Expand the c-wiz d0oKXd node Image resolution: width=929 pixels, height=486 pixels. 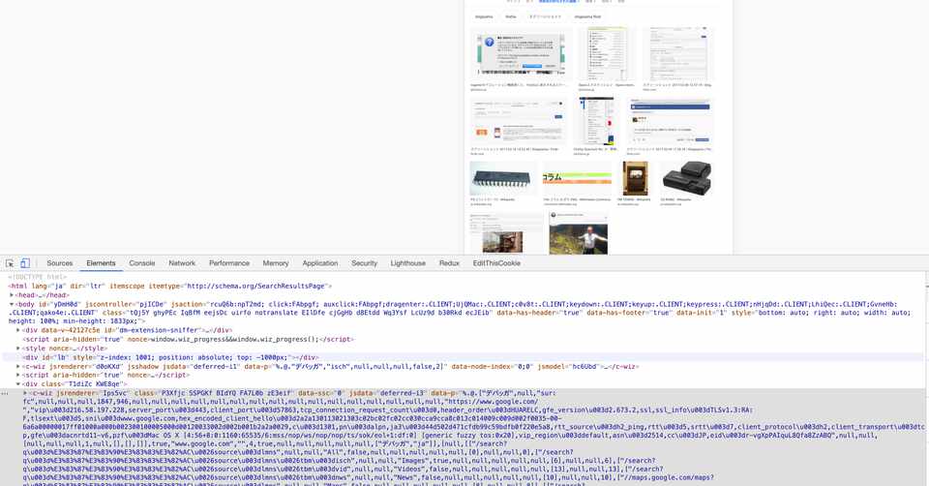18,366
